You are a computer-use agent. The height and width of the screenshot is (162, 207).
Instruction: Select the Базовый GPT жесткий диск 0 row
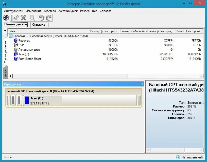(x=106, y=36)
